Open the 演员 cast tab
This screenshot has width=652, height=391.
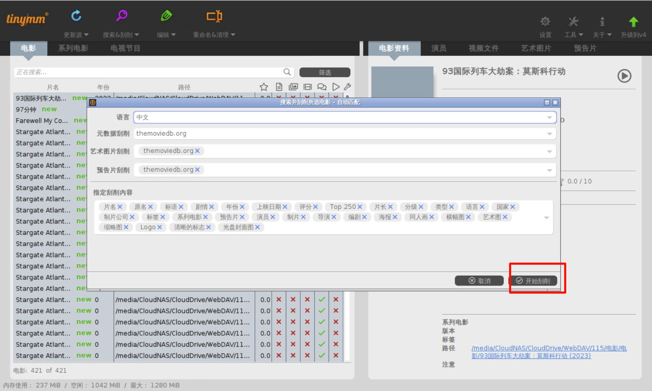pyautogui.click(x=438, y=48)
